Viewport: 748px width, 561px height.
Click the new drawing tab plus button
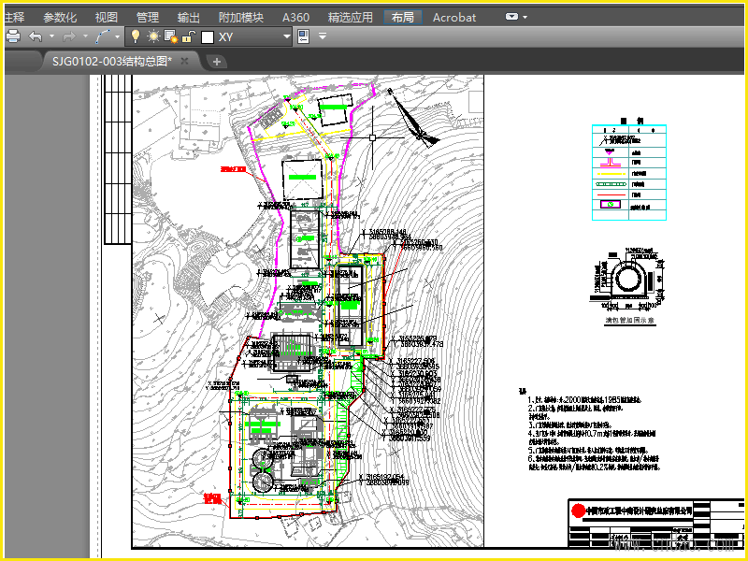217,62
